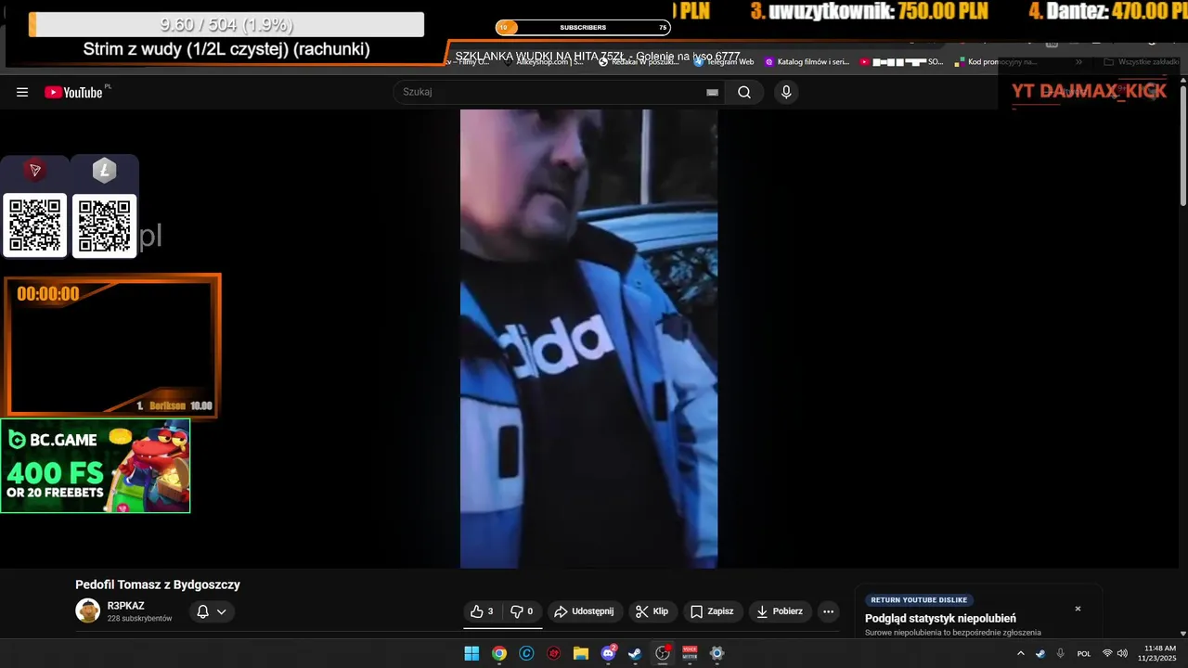Show hidden system tray icons

click(x=1020, y=653)
